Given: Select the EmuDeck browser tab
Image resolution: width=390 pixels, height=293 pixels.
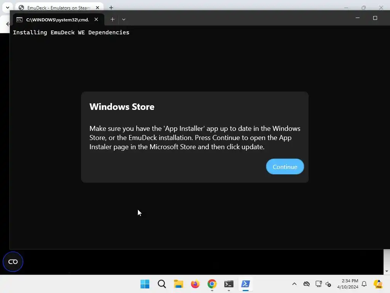Looking at the screenshot, I should click(x=59, y=8).
